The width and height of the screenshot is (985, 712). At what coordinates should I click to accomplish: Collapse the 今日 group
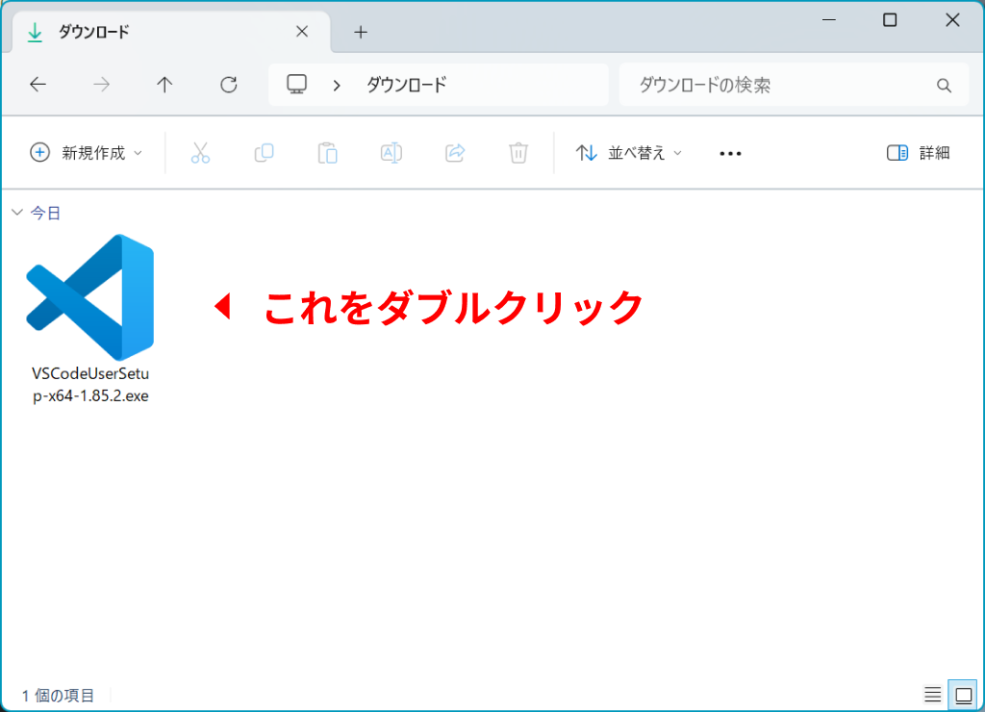tap(17, 213)
